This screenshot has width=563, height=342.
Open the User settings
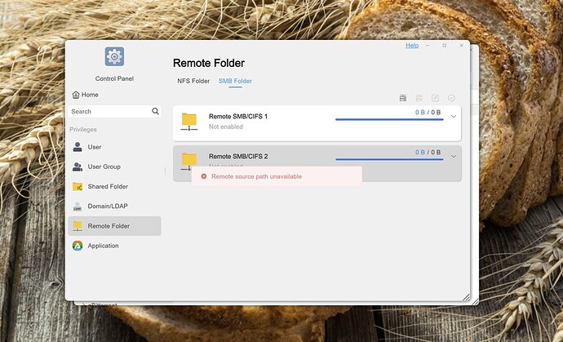click(114, 147)
